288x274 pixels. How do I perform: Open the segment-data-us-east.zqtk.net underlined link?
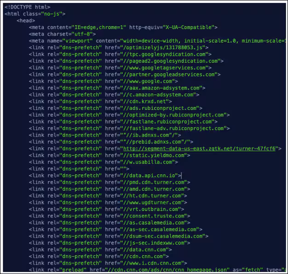click(x=199, y=148)
